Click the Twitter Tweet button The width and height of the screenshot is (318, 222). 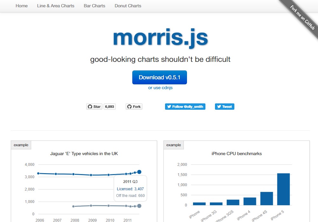pos(225,107)
